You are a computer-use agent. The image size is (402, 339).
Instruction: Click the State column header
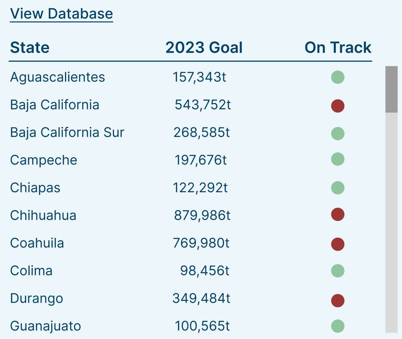30,48
